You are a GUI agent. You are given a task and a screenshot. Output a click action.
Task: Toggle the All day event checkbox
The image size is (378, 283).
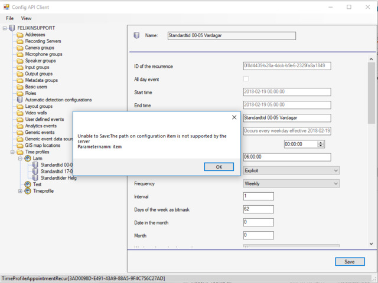click(246, 79)
